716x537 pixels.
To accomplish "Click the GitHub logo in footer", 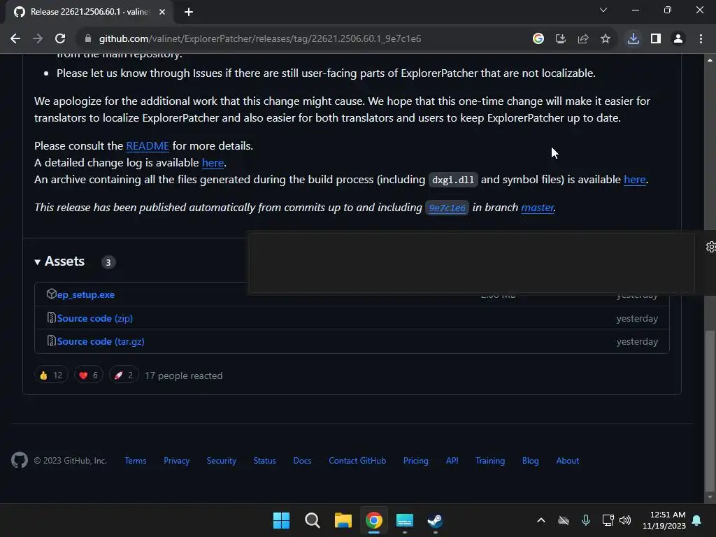I will coord(20,460).
